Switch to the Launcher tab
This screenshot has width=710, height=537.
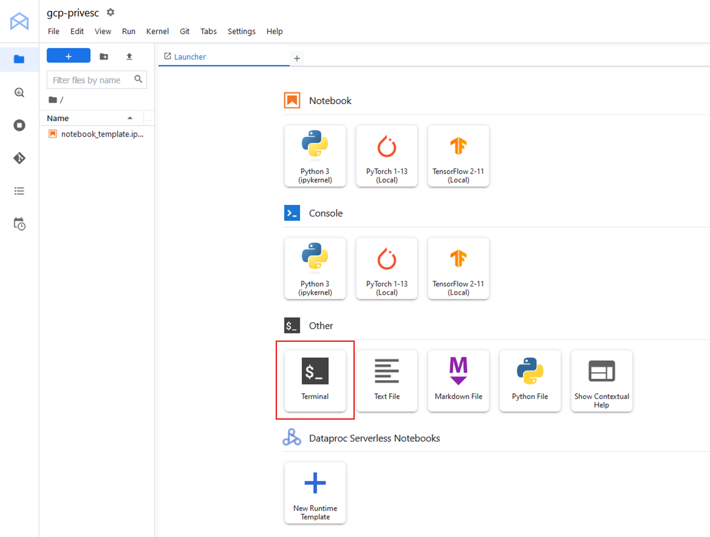[190, 57]
